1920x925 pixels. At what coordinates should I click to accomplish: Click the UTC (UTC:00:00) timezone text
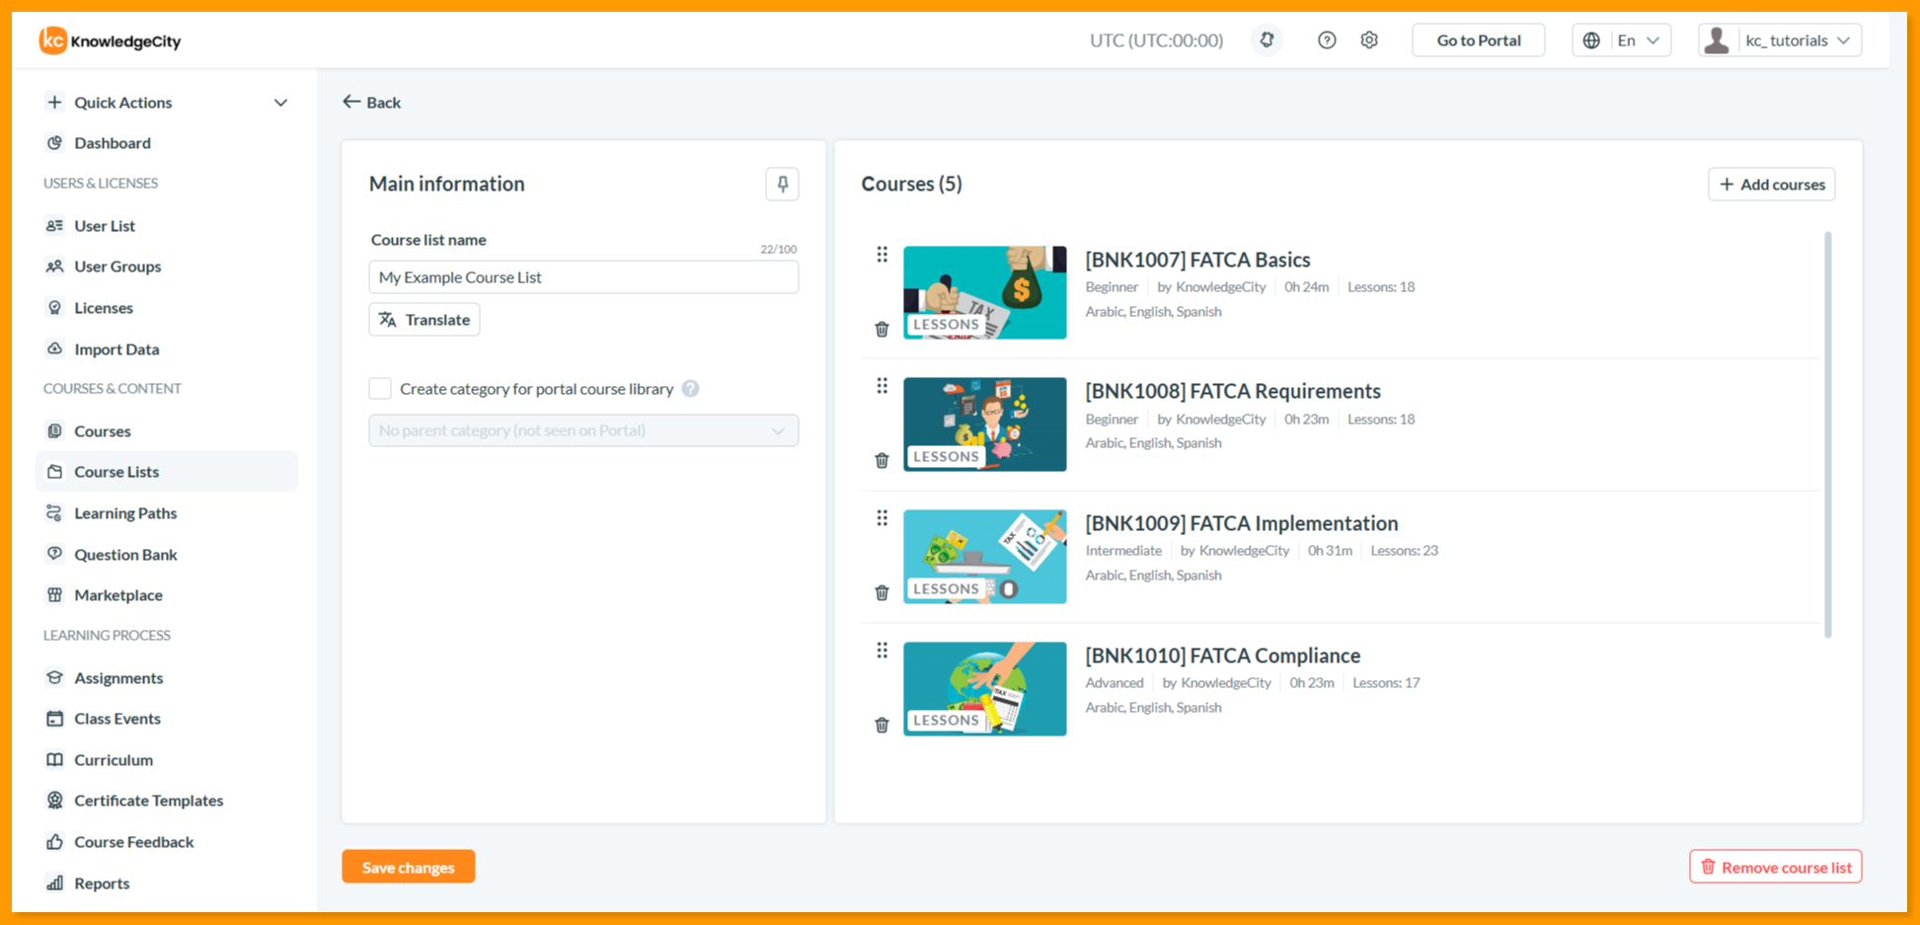tap(1156, 40)
